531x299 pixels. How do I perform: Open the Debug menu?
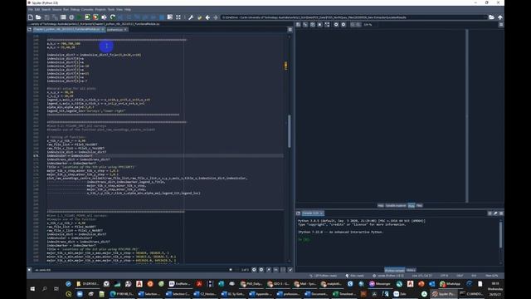pyautogui.click(x=75, y=9)
